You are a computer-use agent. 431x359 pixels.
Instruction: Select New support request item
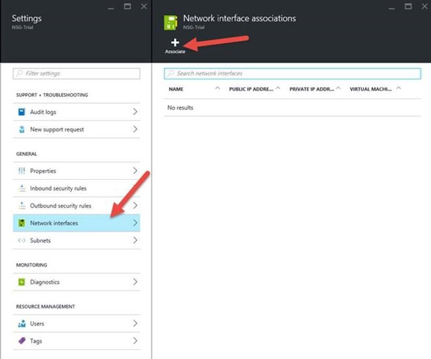tap(76, 129)
